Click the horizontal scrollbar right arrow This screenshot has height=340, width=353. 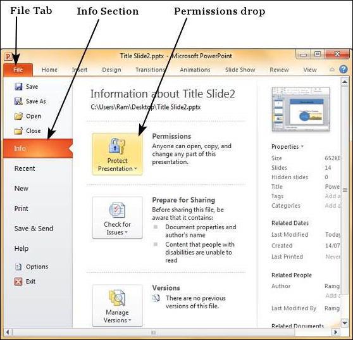[x=336, y=332]
